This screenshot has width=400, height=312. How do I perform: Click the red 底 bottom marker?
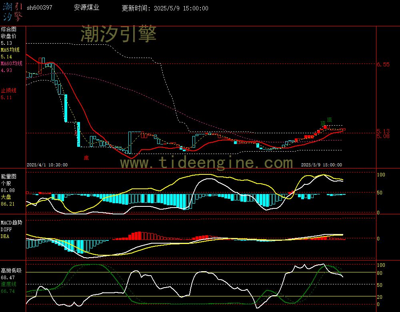tap(86, 158)
